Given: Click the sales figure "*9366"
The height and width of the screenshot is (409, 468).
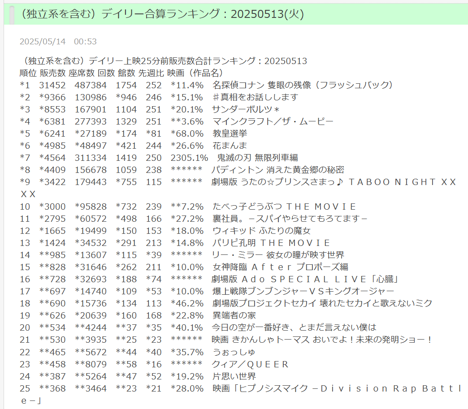Looking at the screenshot, I should (x=52, y=97).
